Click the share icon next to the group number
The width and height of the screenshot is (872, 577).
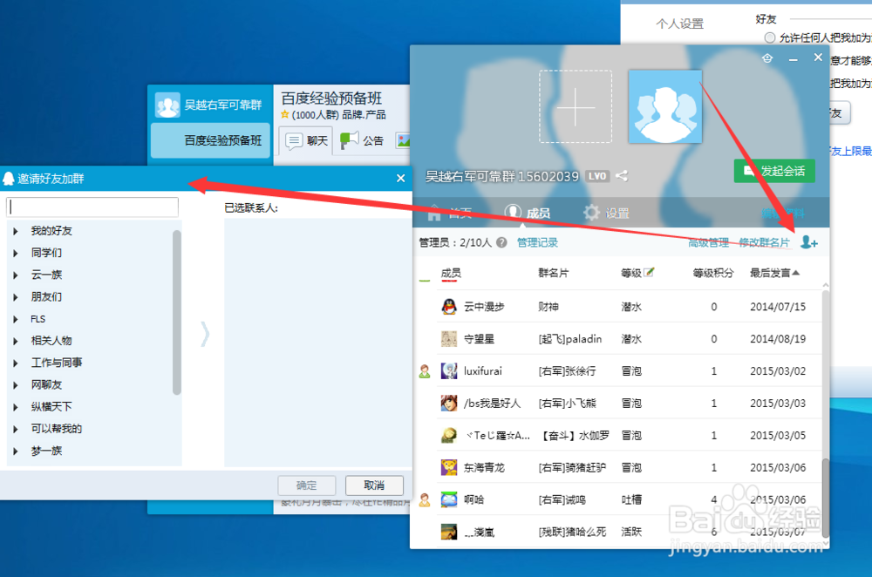coord(621,176)
